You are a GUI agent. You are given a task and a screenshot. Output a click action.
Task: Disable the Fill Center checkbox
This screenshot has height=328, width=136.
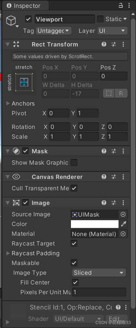(75, 283)
